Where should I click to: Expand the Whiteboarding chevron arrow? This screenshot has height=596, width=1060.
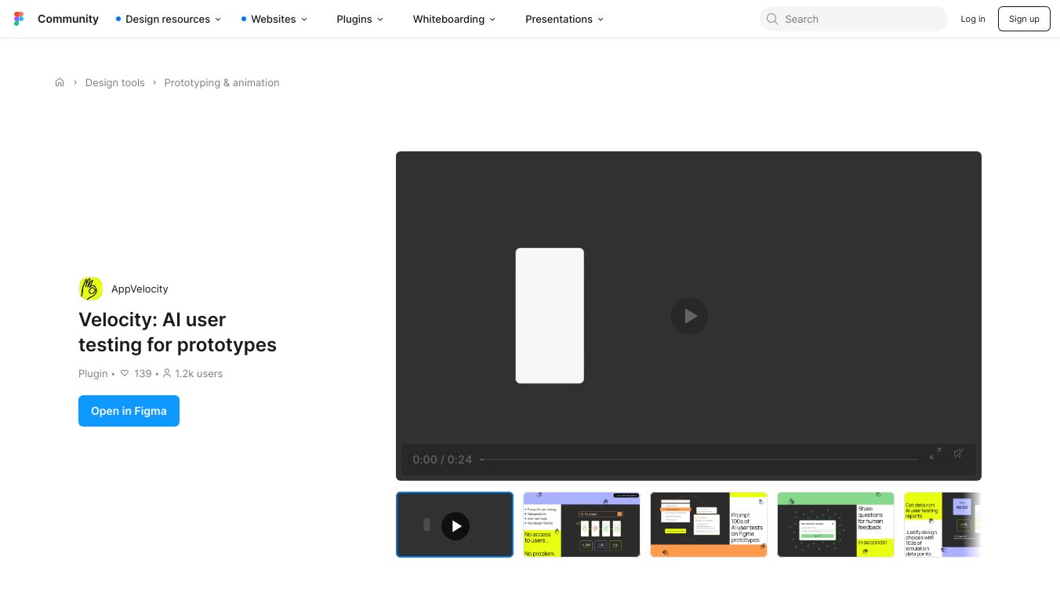pyautogui.click(x=492, y=20)
